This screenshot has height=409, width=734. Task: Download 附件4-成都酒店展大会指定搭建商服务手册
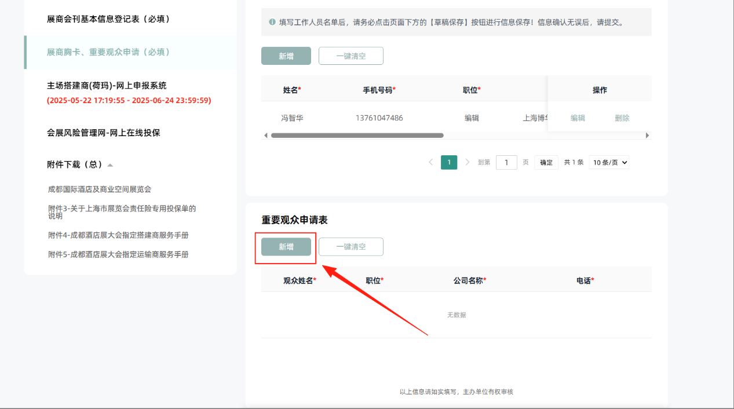pos(118,235)
